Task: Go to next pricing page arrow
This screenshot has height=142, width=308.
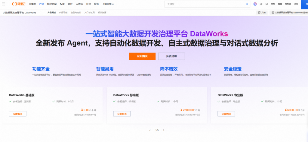Action: click(x=164, y=130)
